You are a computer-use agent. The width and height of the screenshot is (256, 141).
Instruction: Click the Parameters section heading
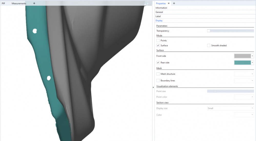click(x=162, y=26)
